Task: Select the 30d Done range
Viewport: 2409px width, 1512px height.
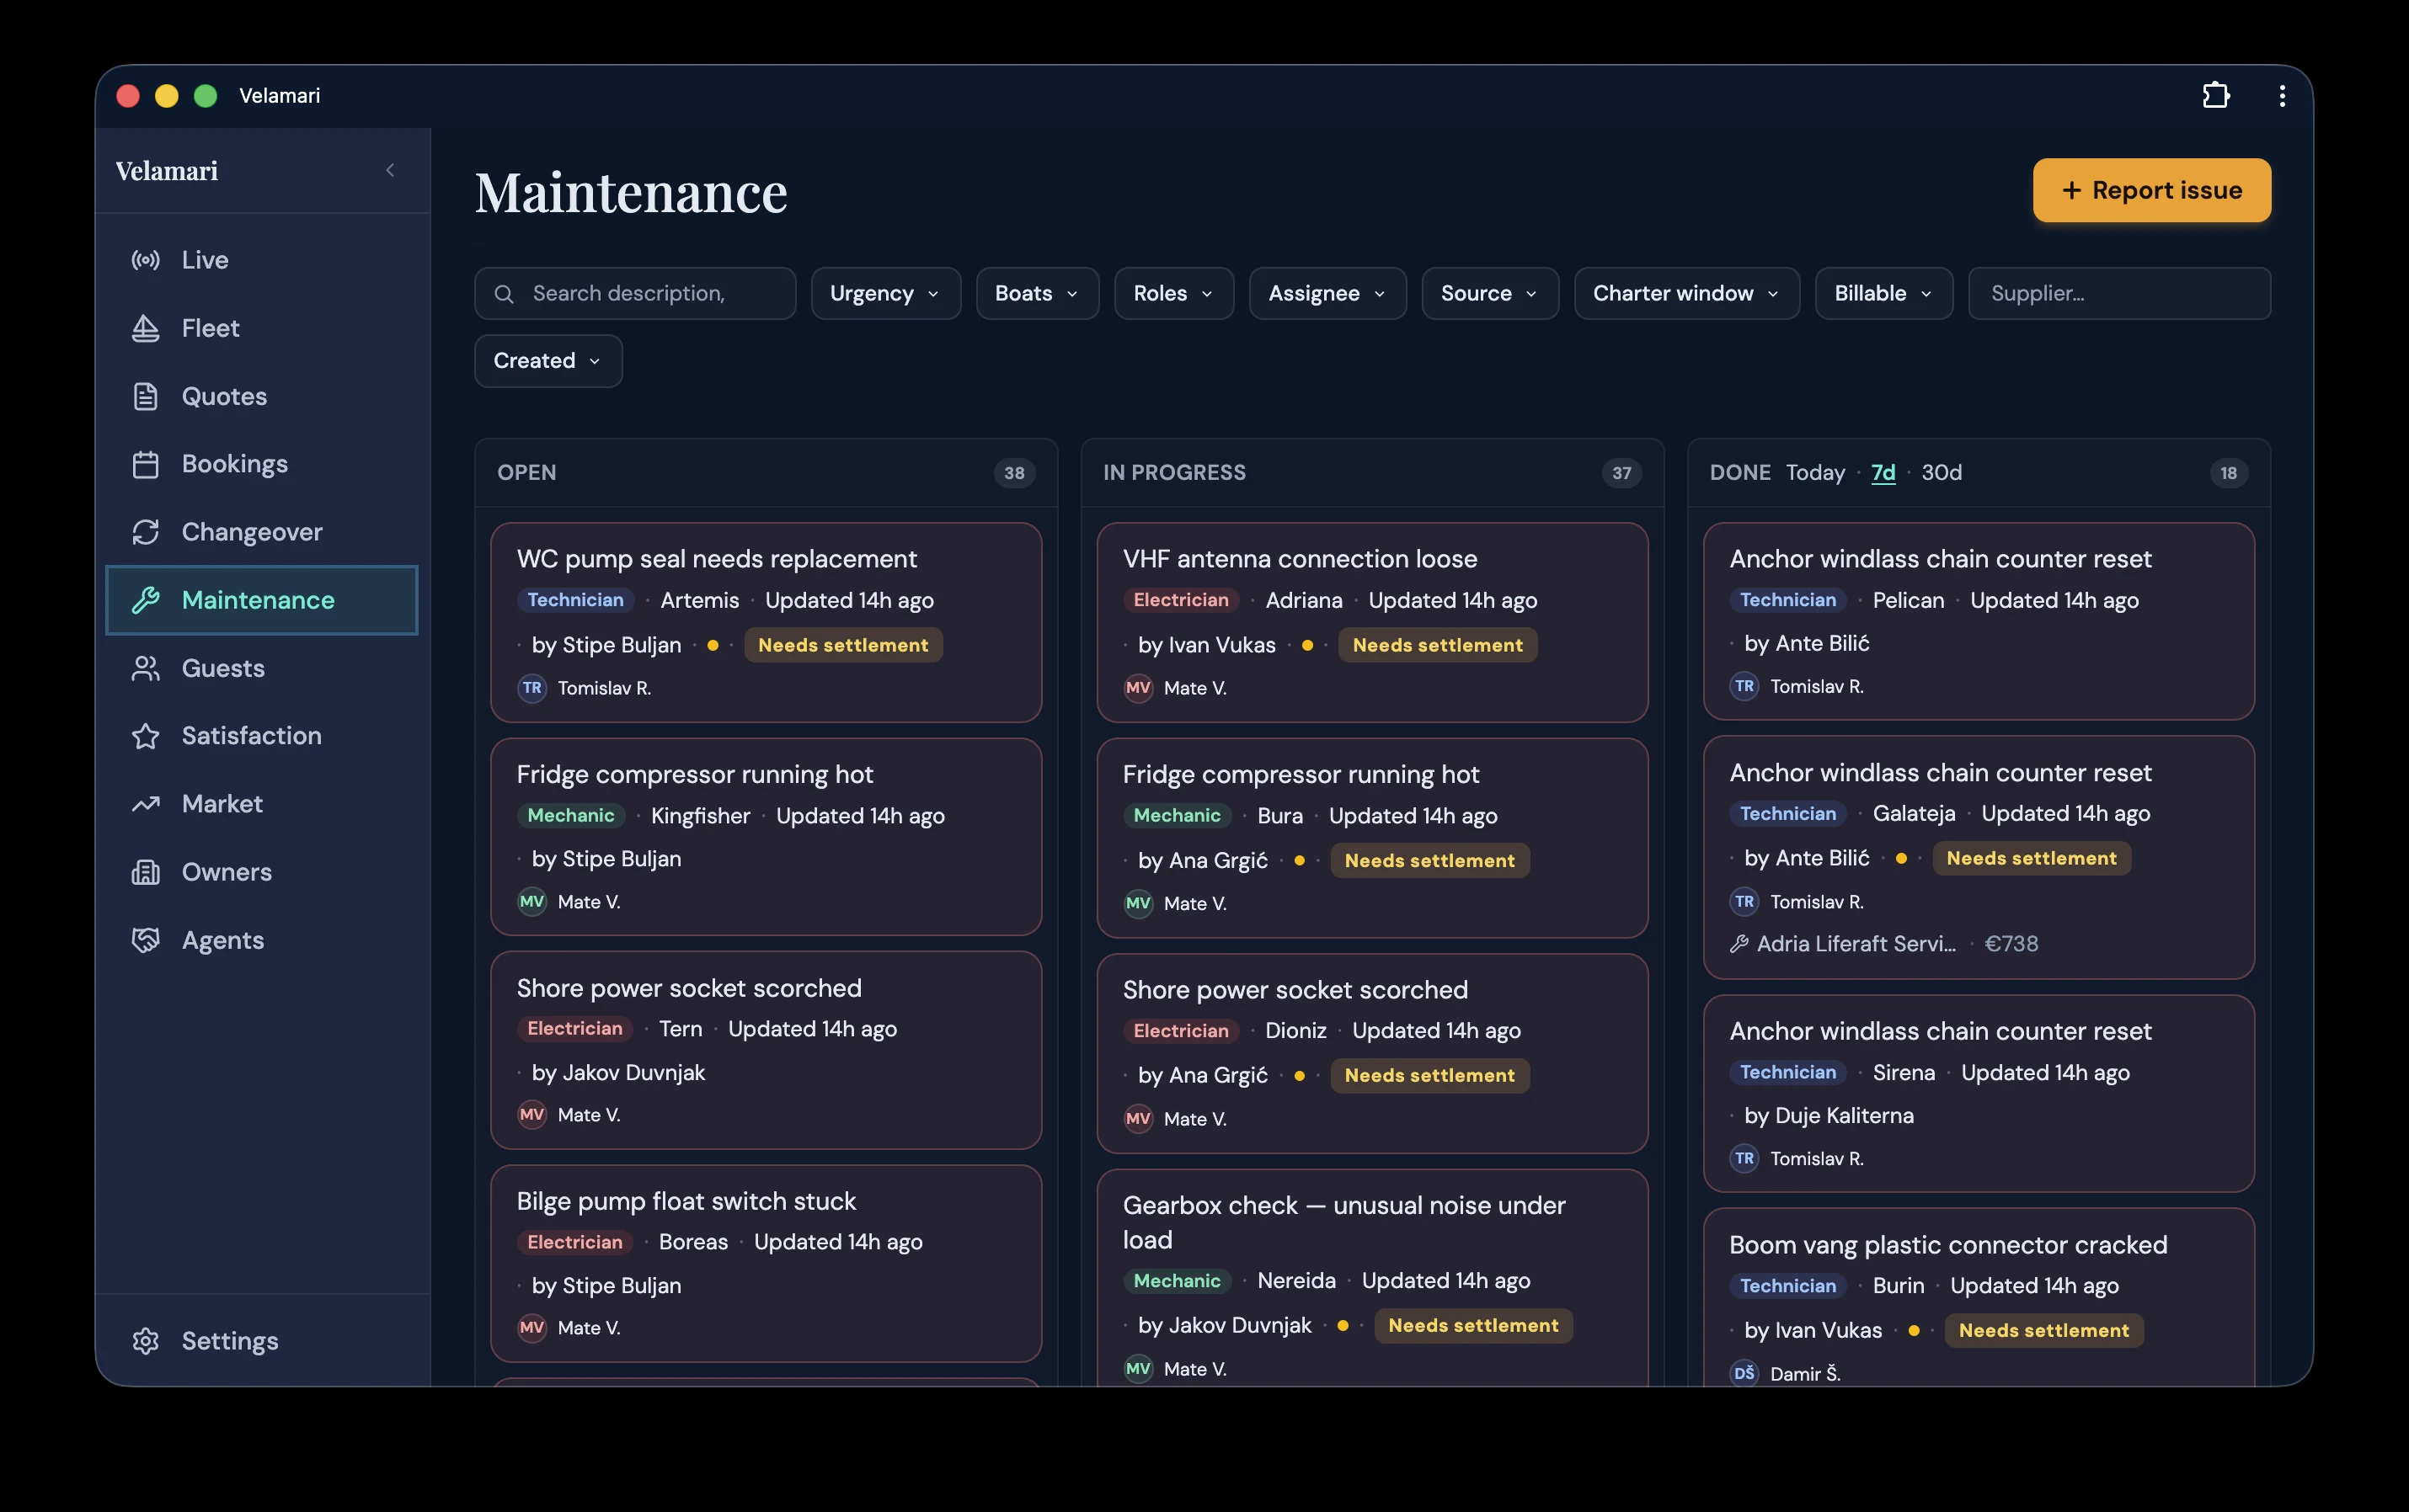Action: click(x=1941, y=473)
